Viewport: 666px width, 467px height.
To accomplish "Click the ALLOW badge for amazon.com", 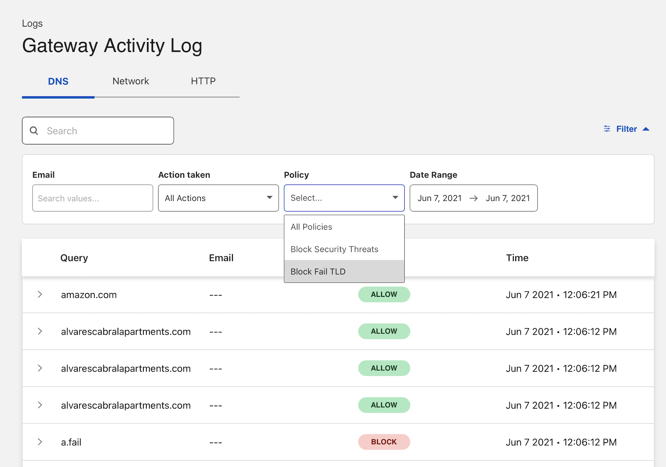I will (x=383, y=295).
